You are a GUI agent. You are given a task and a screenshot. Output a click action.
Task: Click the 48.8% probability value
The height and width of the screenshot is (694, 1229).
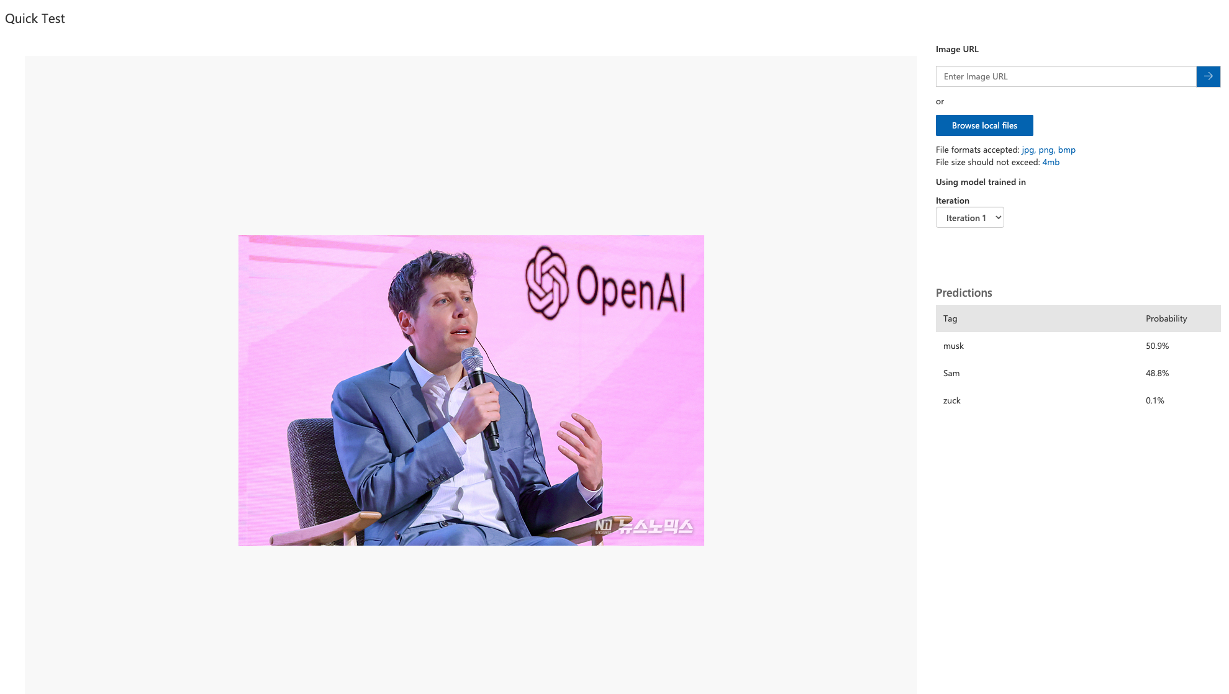(x=1157, y=373)
